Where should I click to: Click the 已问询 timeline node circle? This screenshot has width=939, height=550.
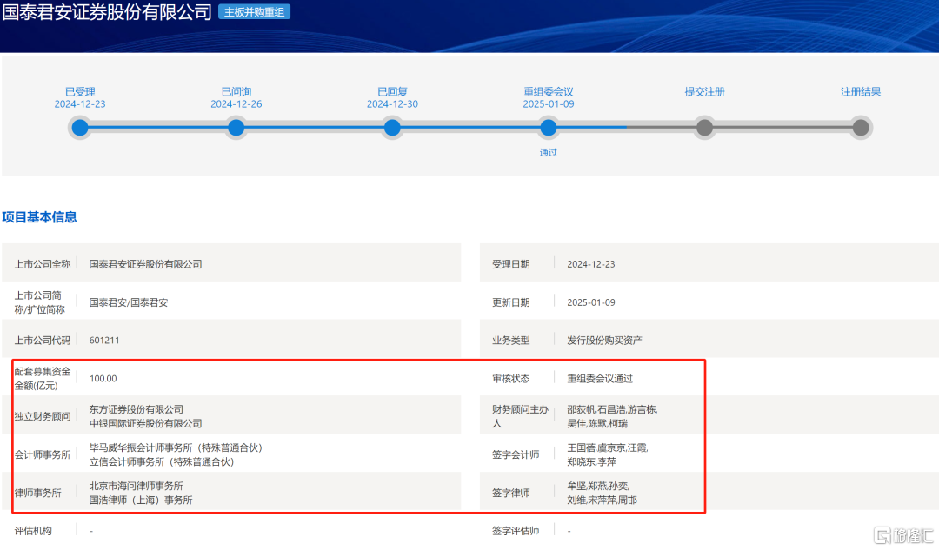(236, 128)
